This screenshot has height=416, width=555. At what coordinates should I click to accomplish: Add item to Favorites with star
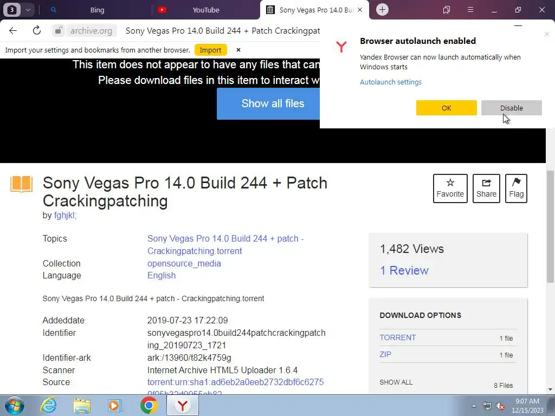(450, 188)
